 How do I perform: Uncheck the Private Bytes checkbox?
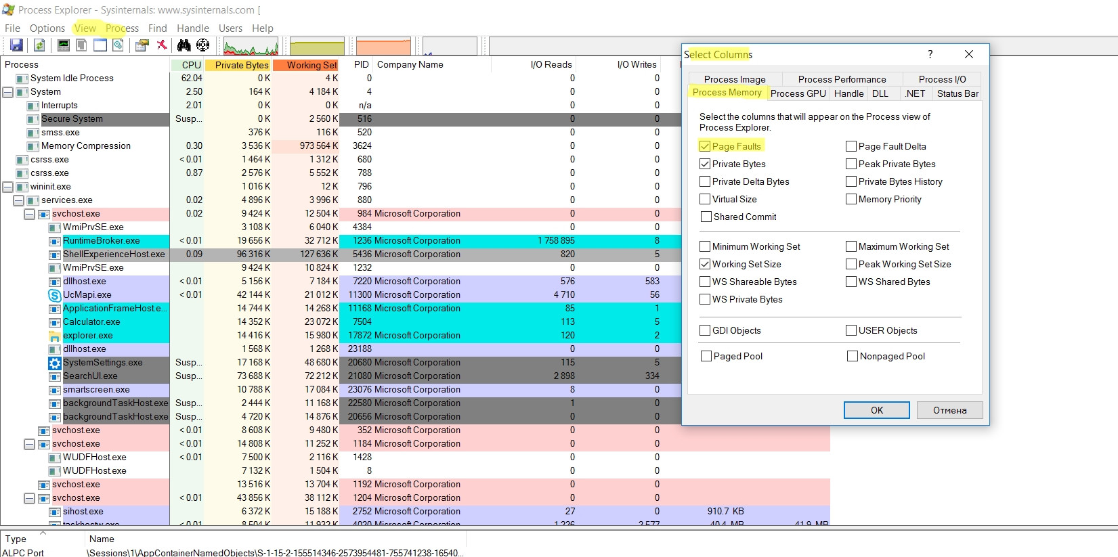[x=705, y=164]
